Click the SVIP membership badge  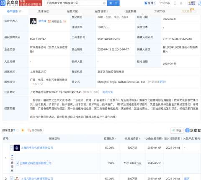[192, 3]
